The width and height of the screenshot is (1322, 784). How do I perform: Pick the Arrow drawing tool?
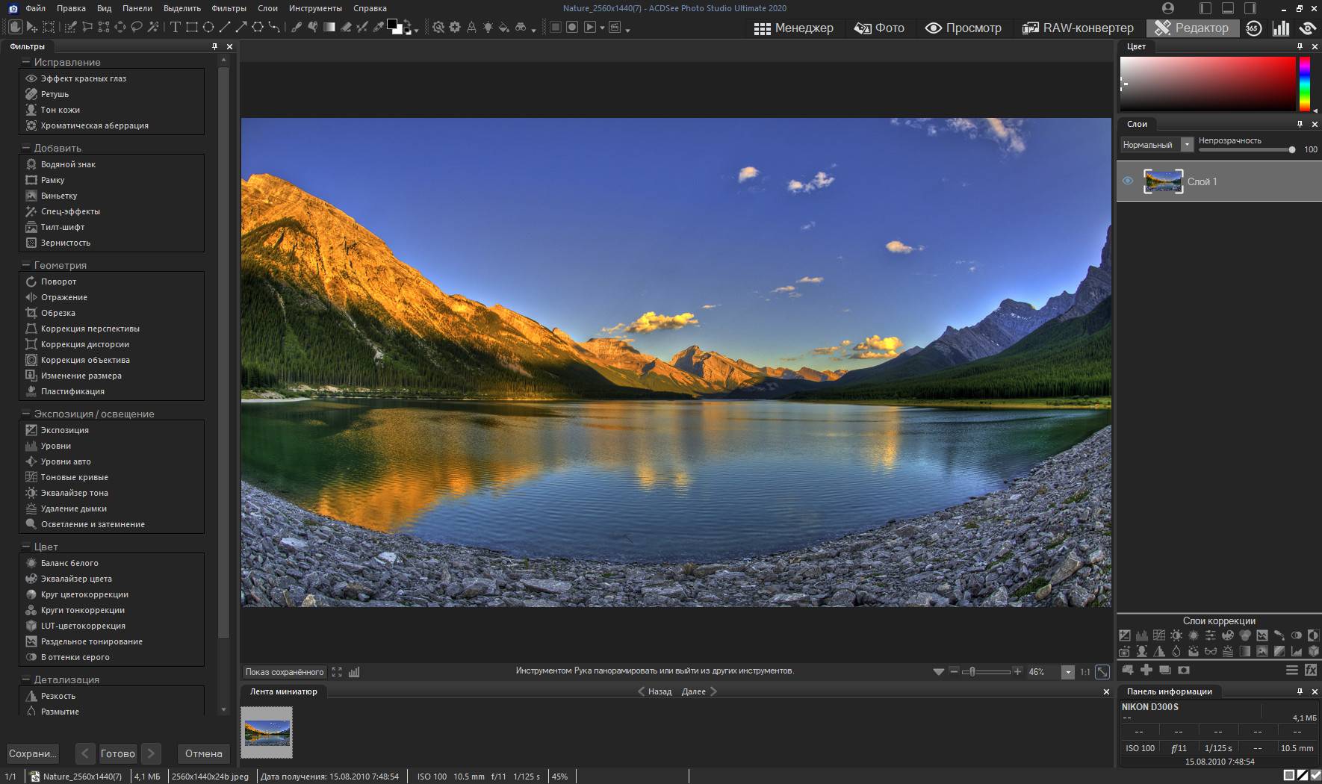pos(241,27)
